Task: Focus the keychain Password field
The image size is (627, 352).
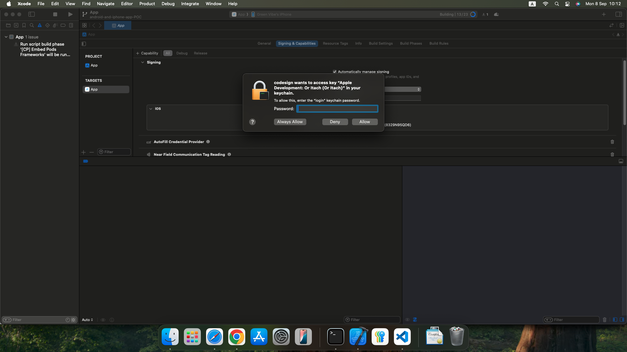Action: tap(337, 109)
